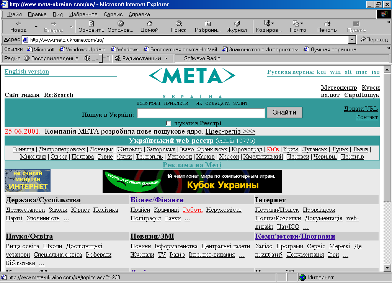Screen dimensions: 392x283
Task: Click the Правка edit toolbar icon
Action: point(356,23)
